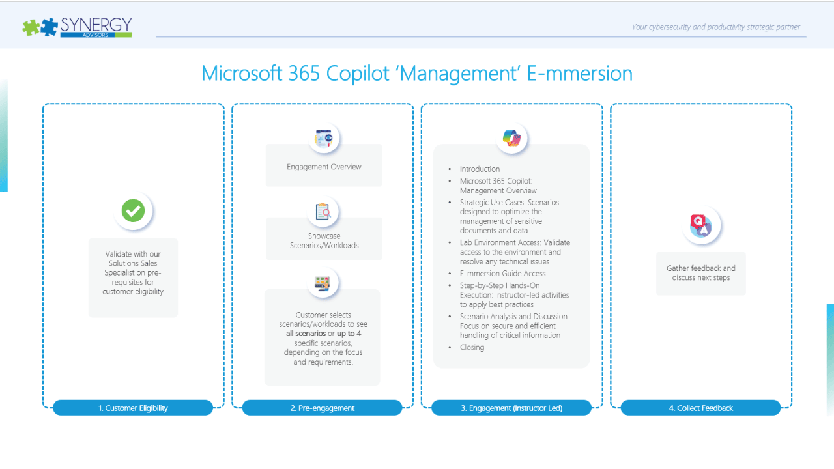Click the 'Introduction' bullet item
Image resolution: width=834 pixels, height=469 pixels.
[x=480, y=169]
